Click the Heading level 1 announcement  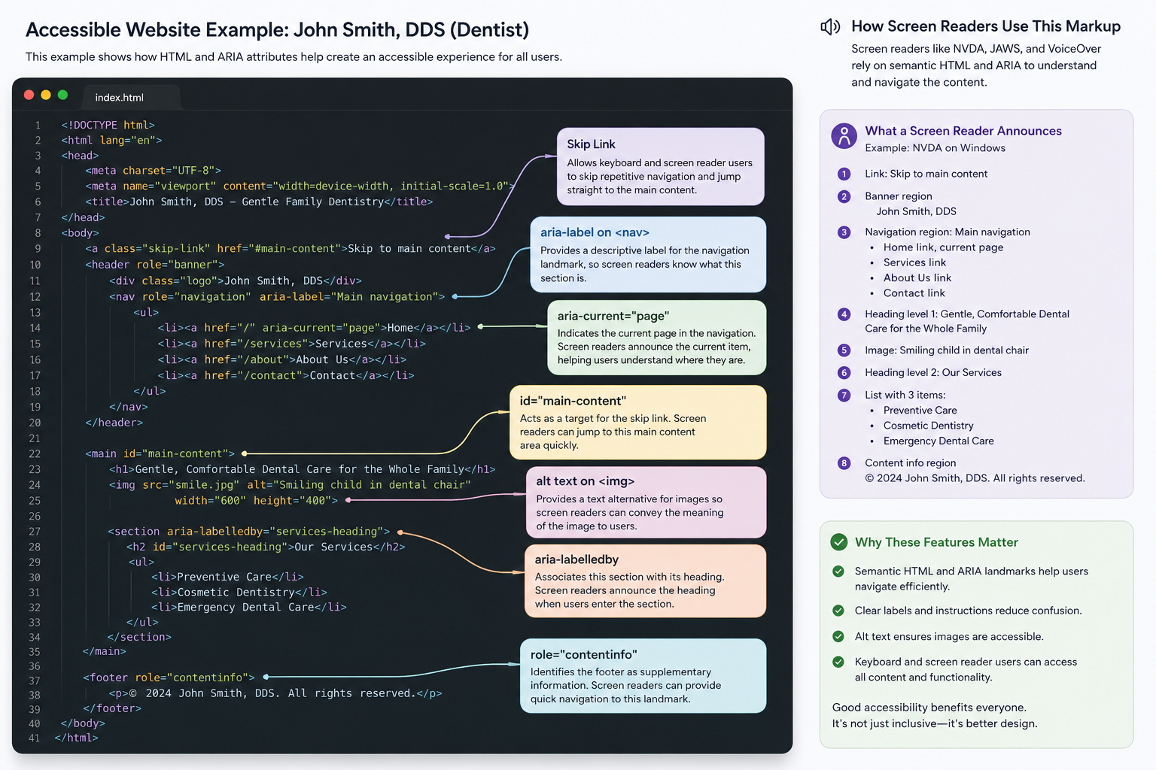967,321
